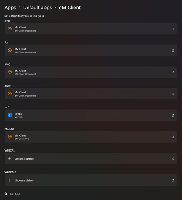The height and width of the screenshot is (200, 182).
Task: Click the open icon on the .msg row
Action: click(x=173, y=72)
